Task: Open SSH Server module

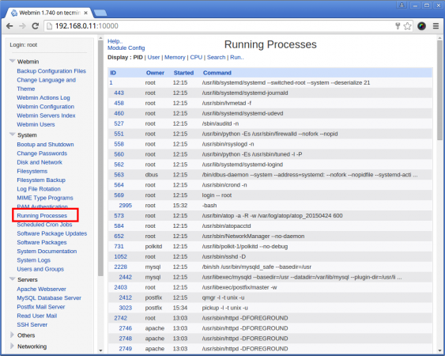Action: (x=32, y=324)
